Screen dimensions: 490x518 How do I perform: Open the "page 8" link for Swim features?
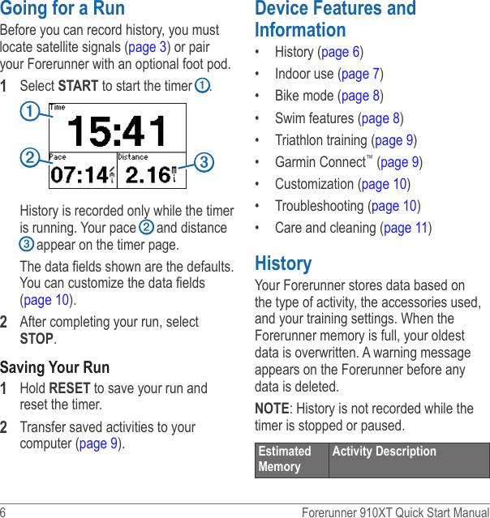380,118
